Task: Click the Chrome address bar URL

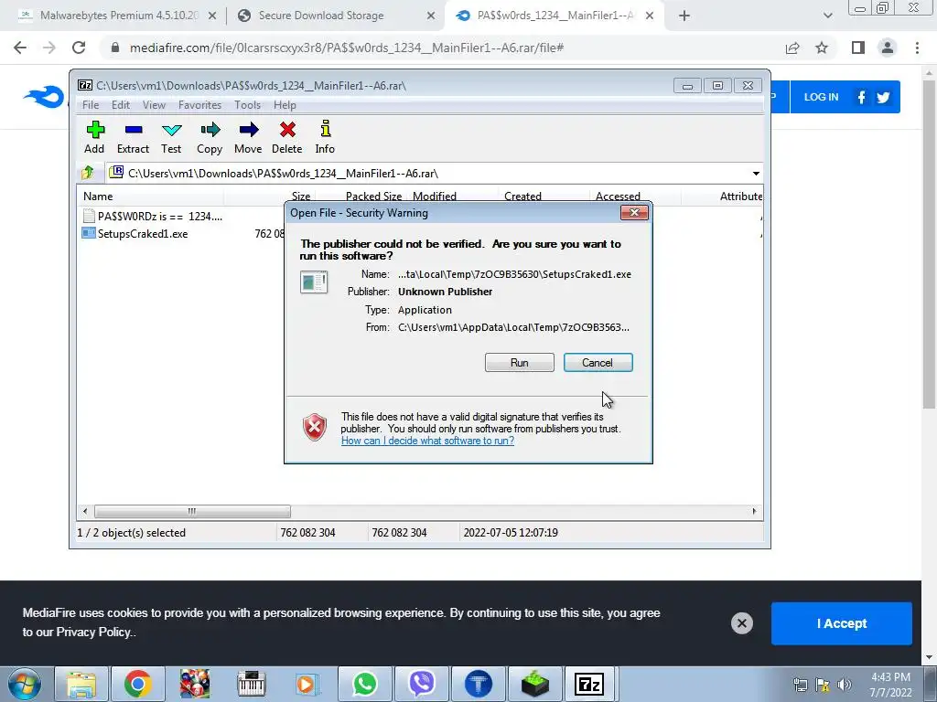Action: [347, 48]
